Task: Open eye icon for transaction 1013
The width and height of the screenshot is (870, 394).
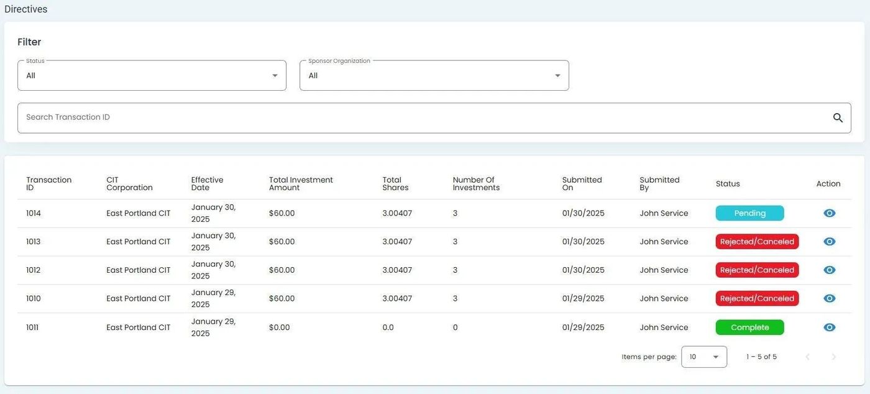Action: pyautogui.click(x=829, y=242)
